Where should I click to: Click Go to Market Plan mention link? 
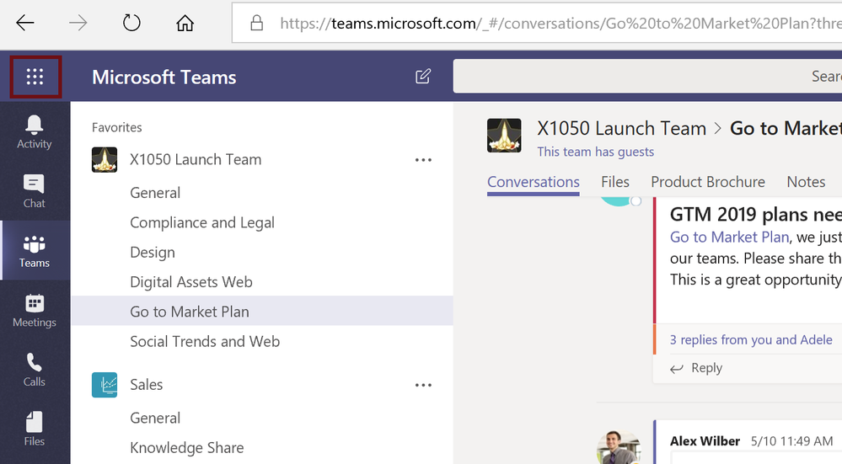729,237
